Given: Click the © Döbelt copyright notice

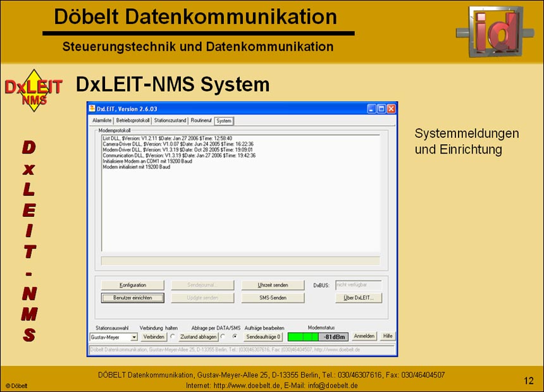Looking at the screenshot, I should point(16,386).
